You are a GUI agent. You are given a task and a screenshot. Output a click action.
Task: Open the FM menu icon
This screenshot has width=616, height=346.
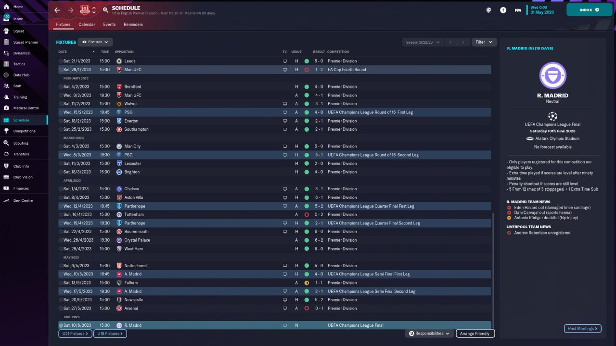click(x=518, y=10)
